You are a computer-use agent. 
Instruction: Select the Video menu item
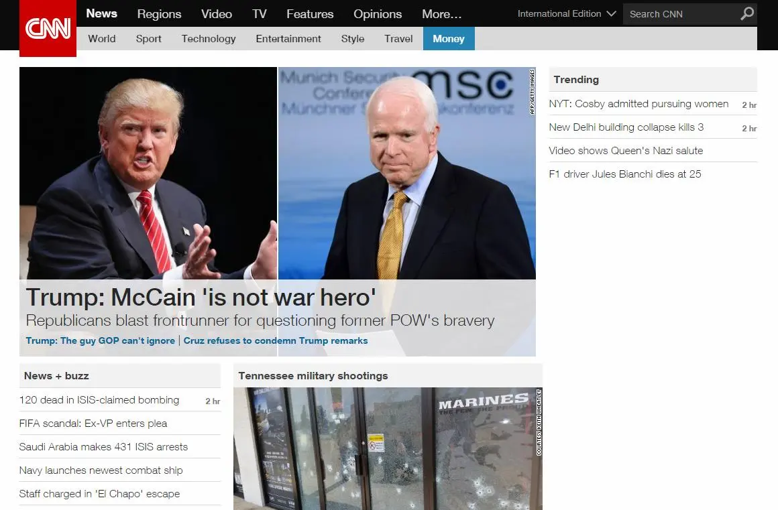tap(217, 14)
